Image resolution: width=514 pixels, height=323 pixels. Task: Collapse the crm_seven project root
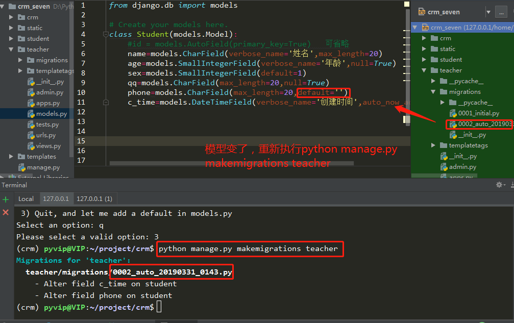pyautogui.click(x=2, y=6)
